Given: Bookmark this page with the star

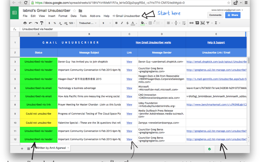Looking at the screenshot, I should [229, 3].
